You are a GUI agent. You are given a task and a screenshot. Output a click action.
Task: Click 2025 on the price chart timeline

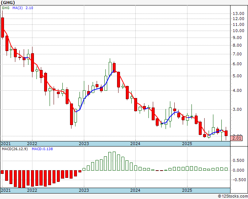pos(187,144)
